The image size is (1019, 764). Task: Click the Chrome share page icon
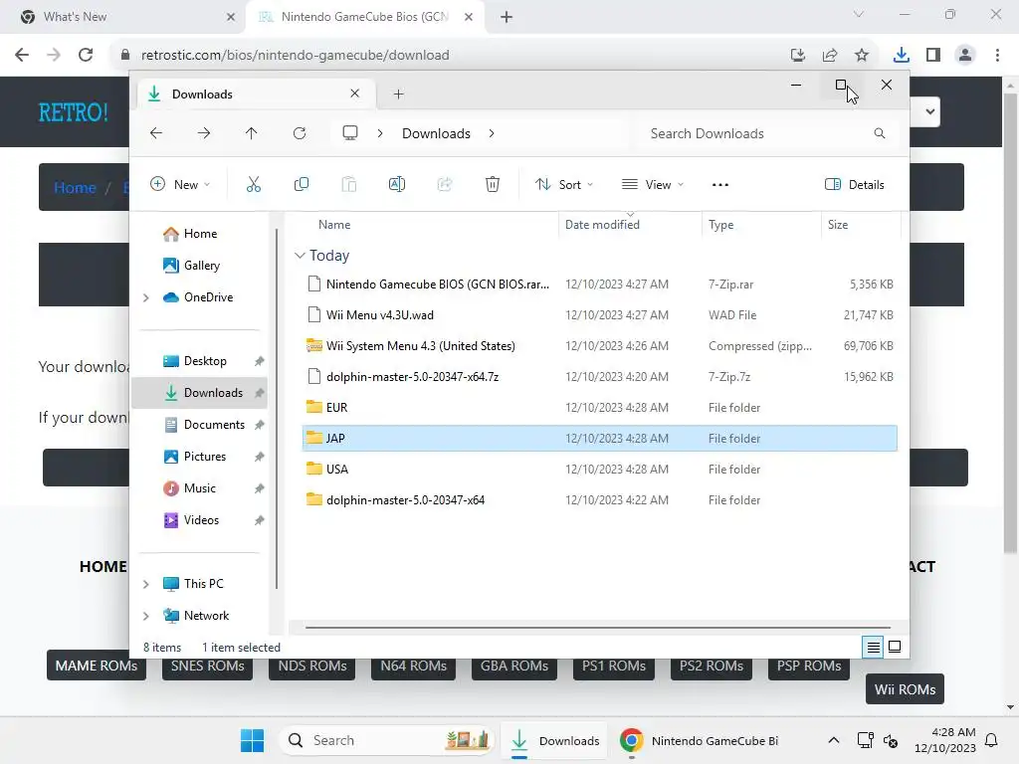[x=830, y=55]
